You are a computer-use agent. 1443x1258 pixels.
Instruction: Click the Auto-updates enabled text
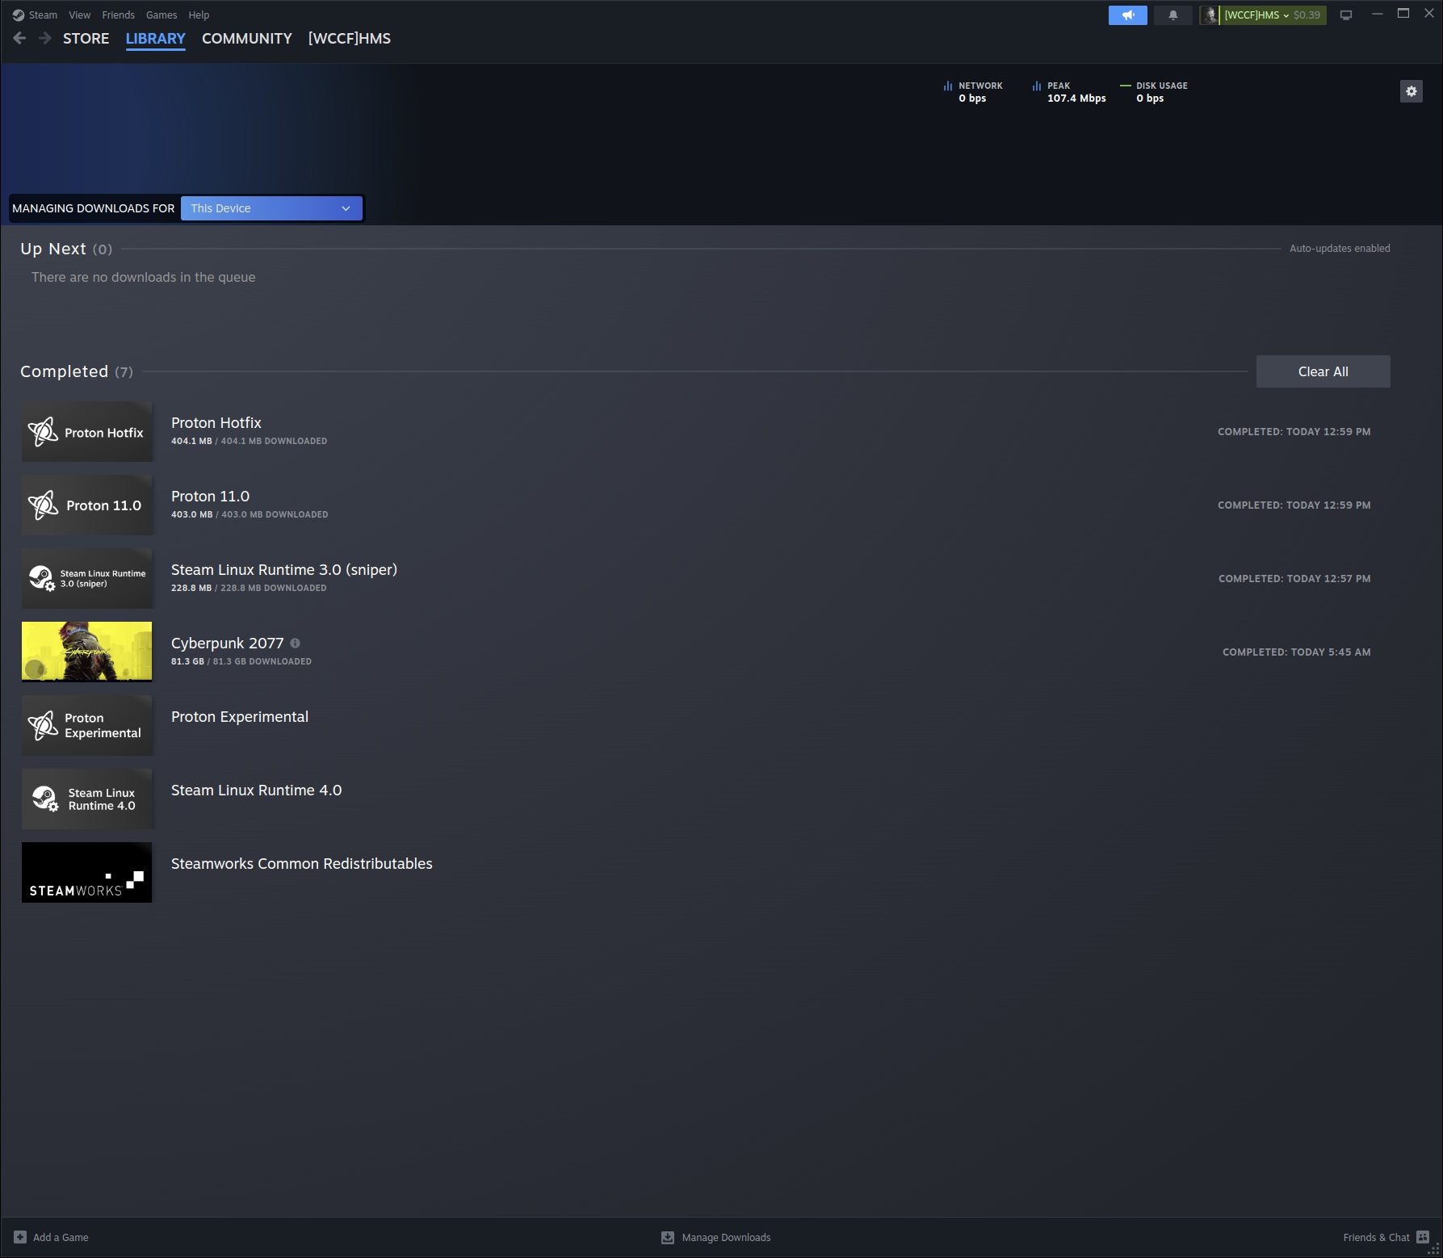(1340, 249)
